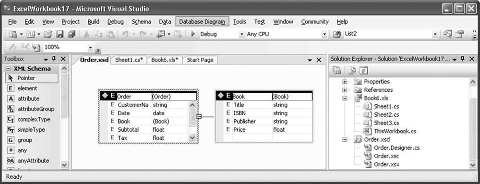
Task: Toggle auto-hide pin on Solution Explorer
Action: point(463,59)
